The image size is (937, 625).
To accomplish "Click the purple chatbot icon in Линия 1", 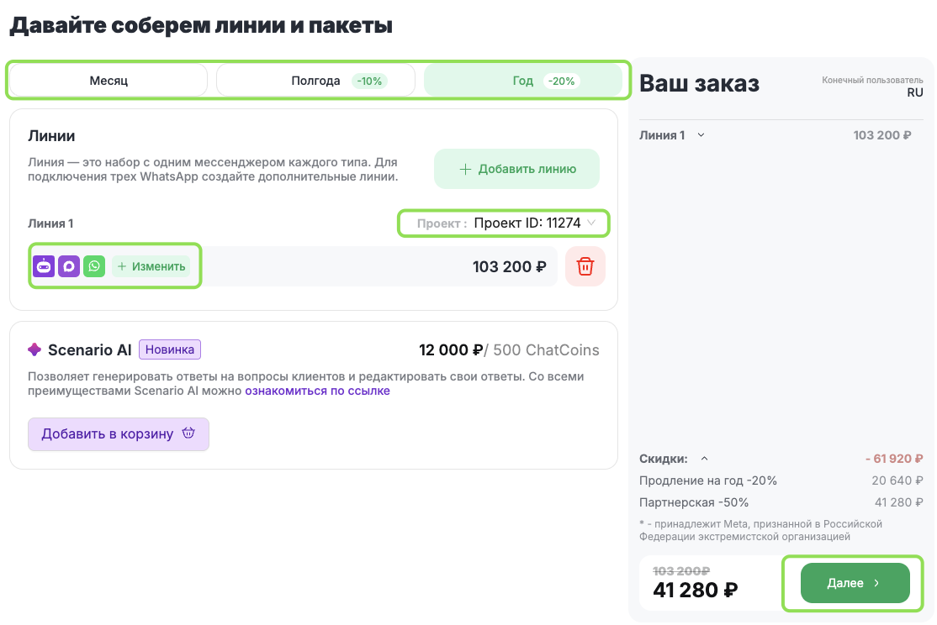I will 44,266.
